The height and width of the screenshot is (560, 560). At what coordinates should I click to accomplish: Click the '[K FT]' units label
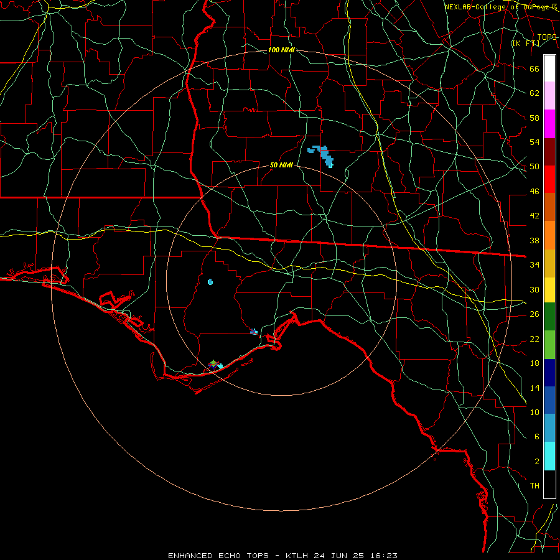(526, 43)
